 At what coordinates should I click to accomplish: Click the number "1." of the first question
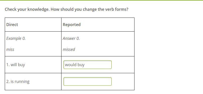[x=8, y=65]
